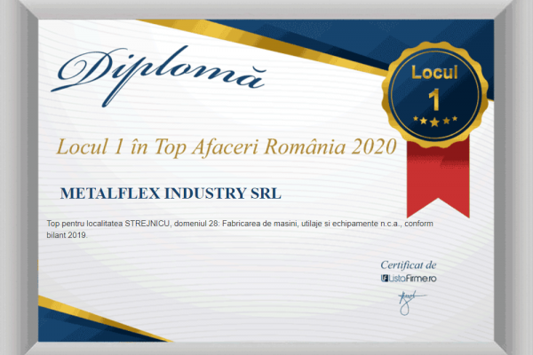Click the handwritten signature under the logo
The height and width of the screenshot is (355, 533).
point(407,298)
